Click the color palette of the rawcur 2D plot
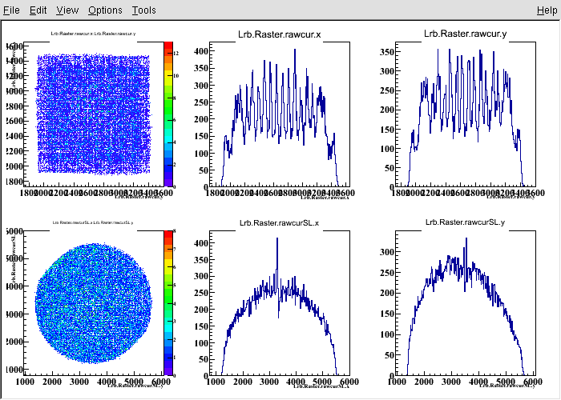Screen dimensions: 561x400 (168, 114)
